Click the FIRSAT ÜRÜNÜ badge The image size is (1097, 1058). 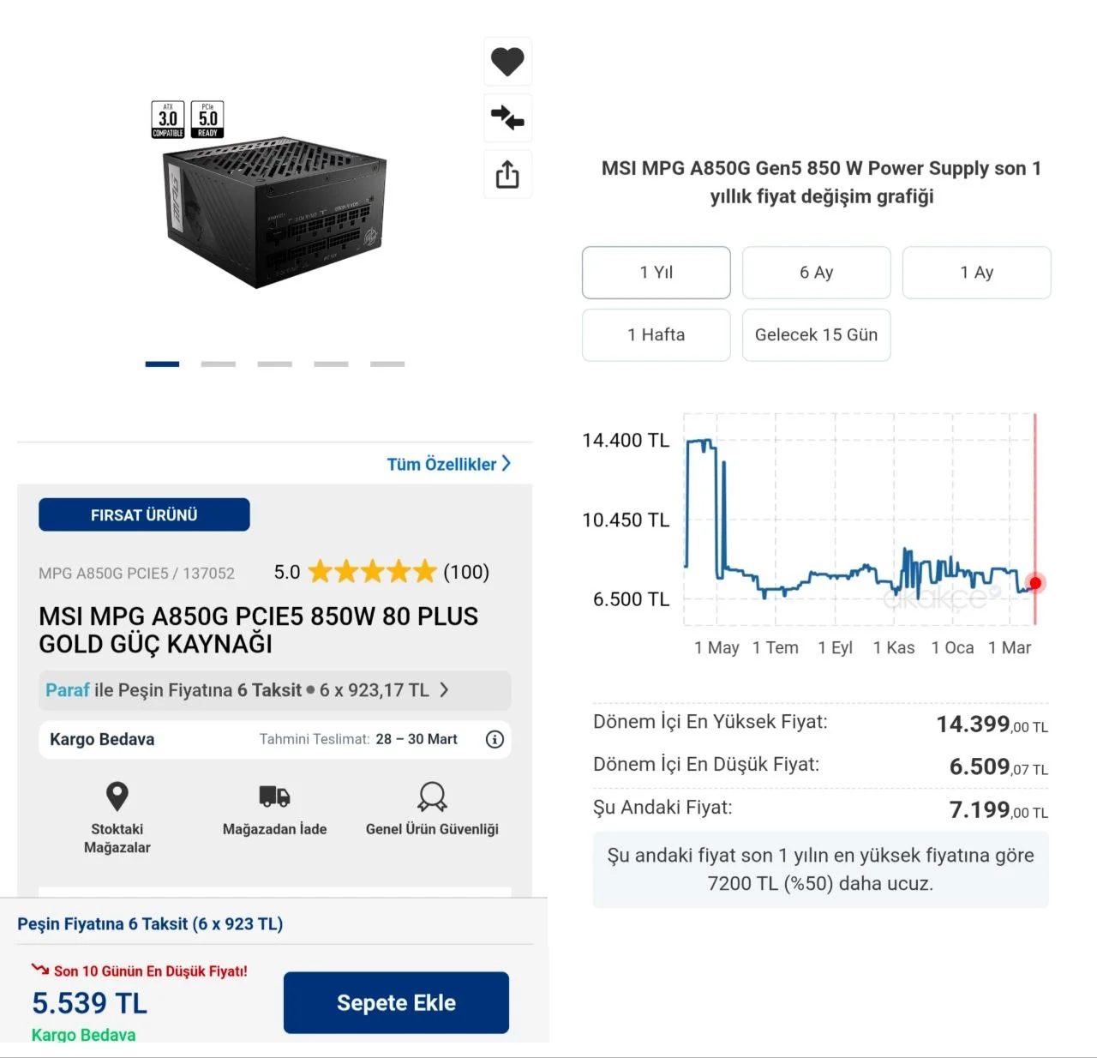(x=144, y=514)
